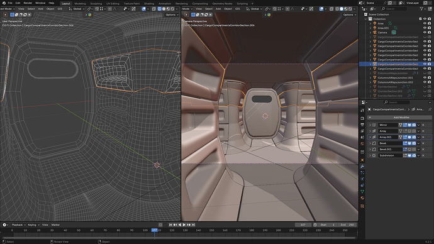The width and height of the screenshot is (434, 244).
Task: Toggle Subdivision modifier edit mode display
Action: (405, 155)
